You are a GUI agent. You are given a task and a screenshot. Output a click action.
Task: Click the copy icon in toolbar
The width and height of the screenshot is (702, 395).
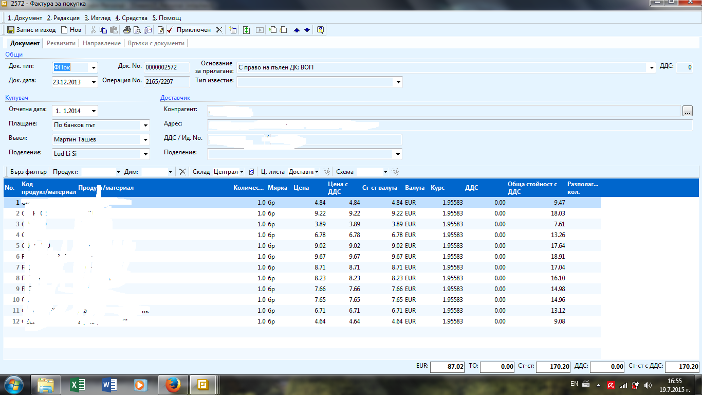[103, 30]
